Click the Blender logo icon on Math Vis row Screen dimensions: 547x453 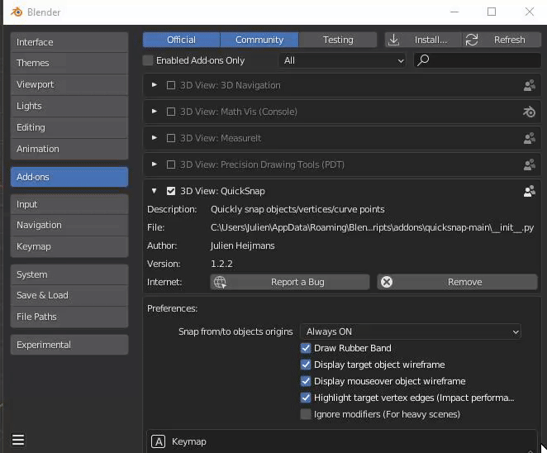(x=529, y=112)
